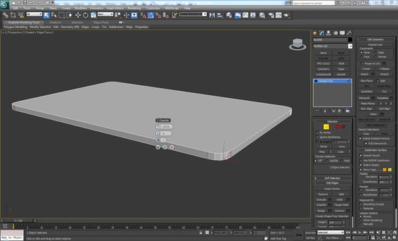
Task: Select the Select and Move tool
Action: pyautogui.click(x=78, y=15)
